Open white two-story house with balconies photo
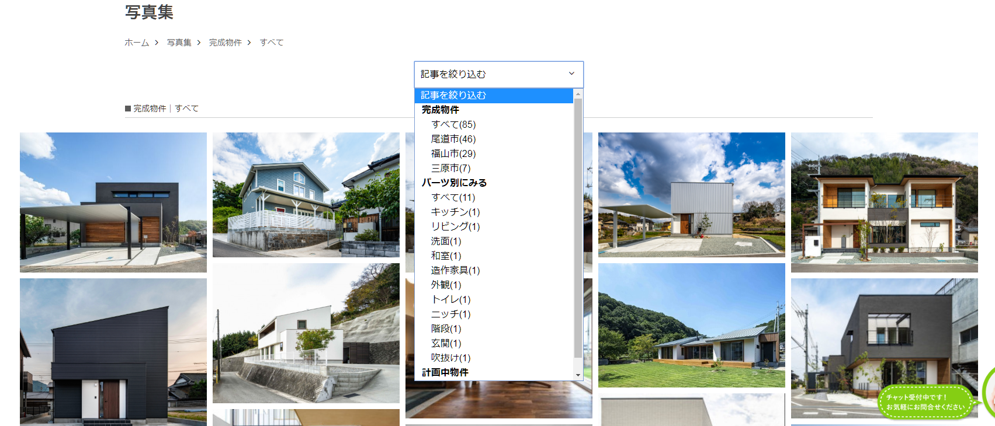This screenshot has width=995, height=426. (x=885, y=202)
